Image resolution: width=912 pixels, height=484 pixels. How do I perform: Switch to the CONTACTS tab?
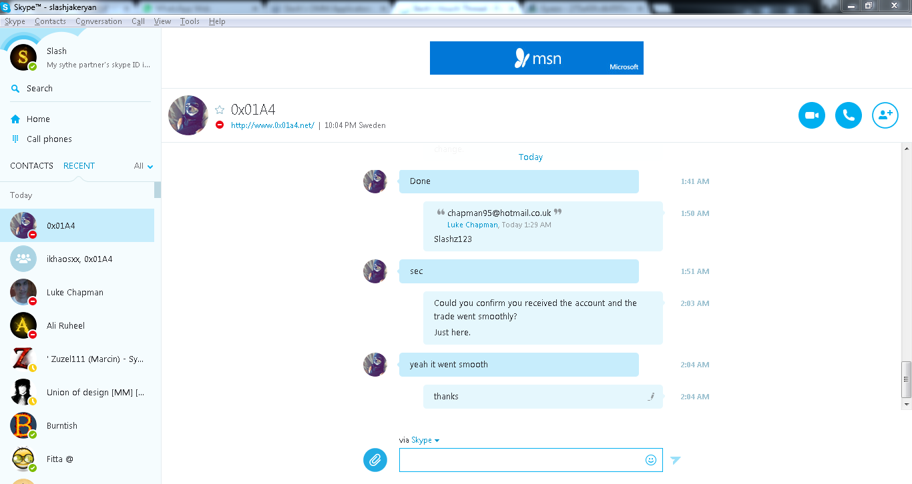point(31,165)
